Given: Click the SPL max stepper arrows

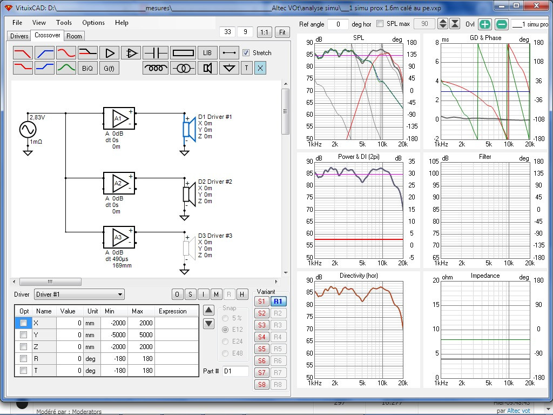Looking at the screenshot, I should click(443, 24).
